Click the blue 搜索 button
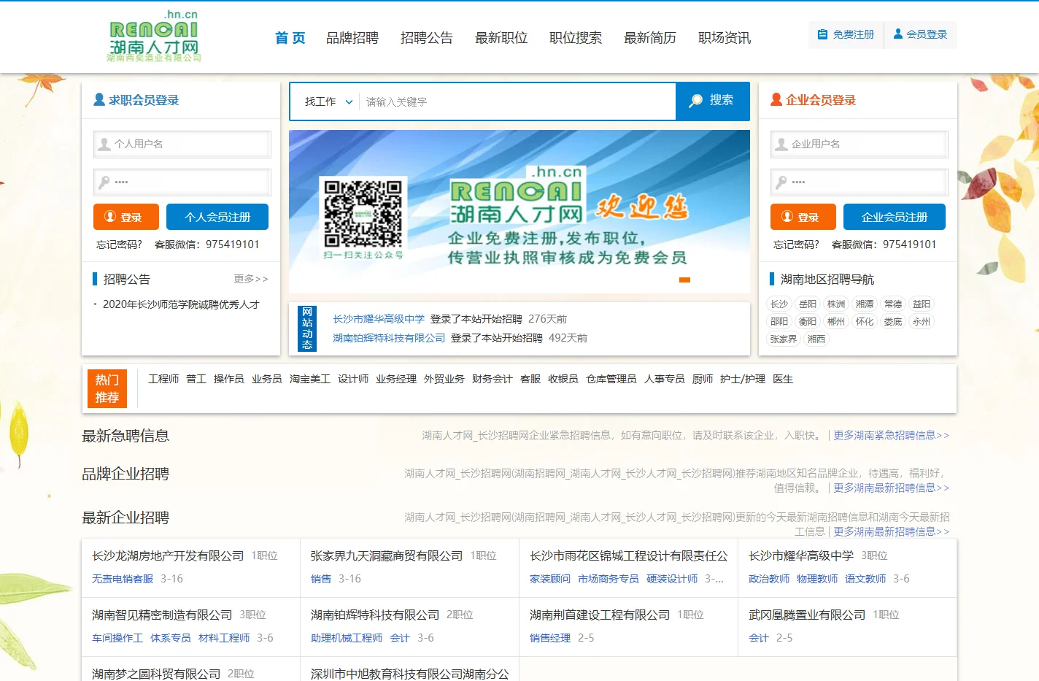The image size is (1039, 681). coord(712,101)
